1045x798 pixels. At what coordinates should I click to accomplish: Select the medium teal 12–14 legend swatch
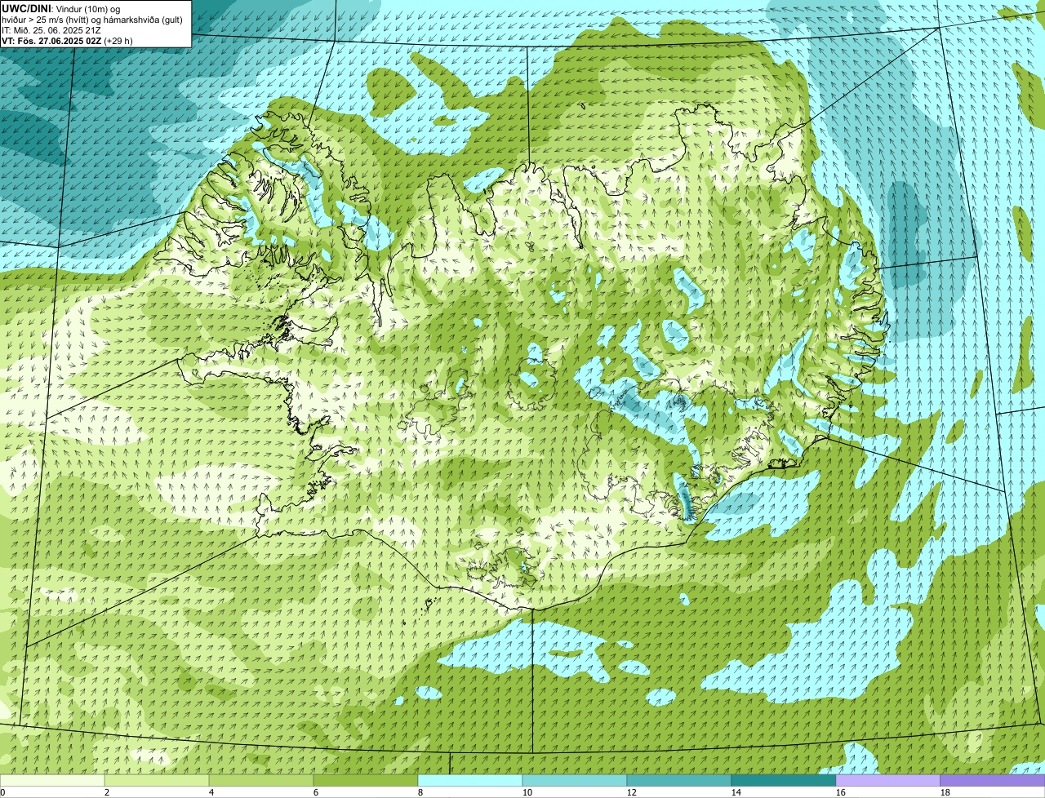pos(679,780)
